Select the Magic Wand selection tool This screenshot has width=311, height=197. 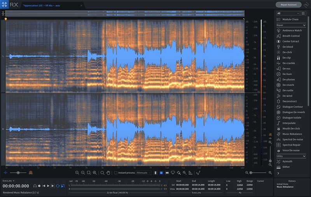coord(184,173)
